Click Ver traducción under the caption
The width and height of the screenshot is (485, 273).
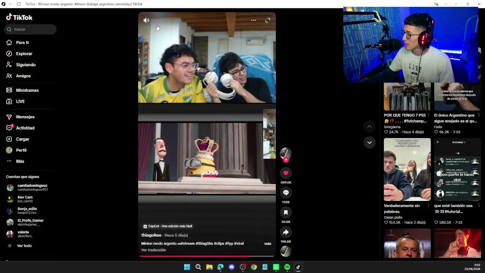[x=153, y=250]
